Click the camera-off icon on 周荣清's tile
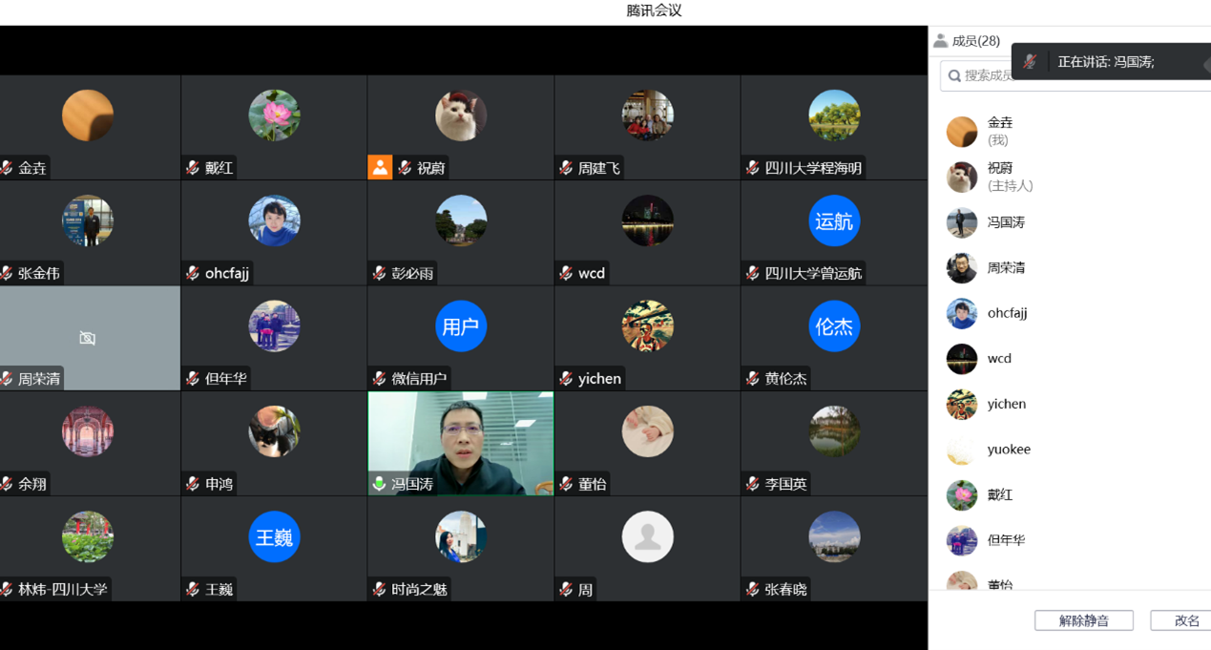 87,338
